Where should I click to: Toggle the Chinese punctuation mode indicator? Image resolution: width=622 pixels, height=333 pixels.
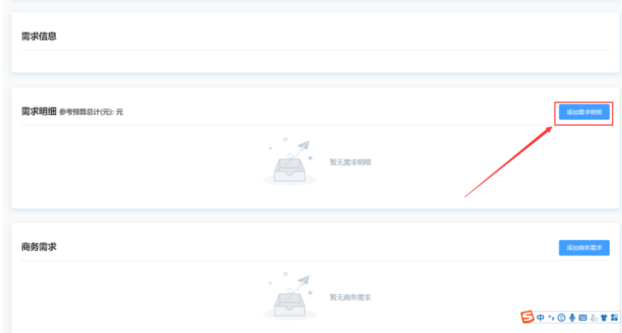[x=551, y=317]
